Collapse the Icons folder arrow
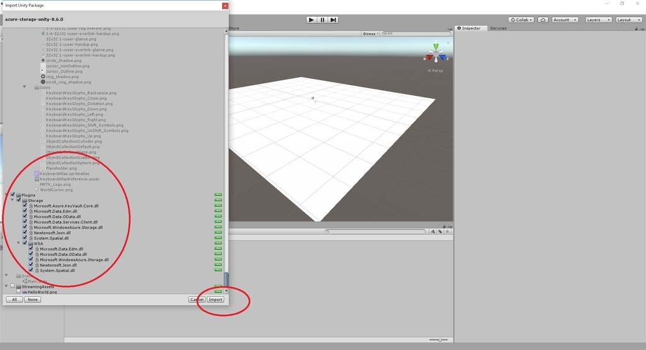This screenshot has height=350, width=646. [25, 87]
